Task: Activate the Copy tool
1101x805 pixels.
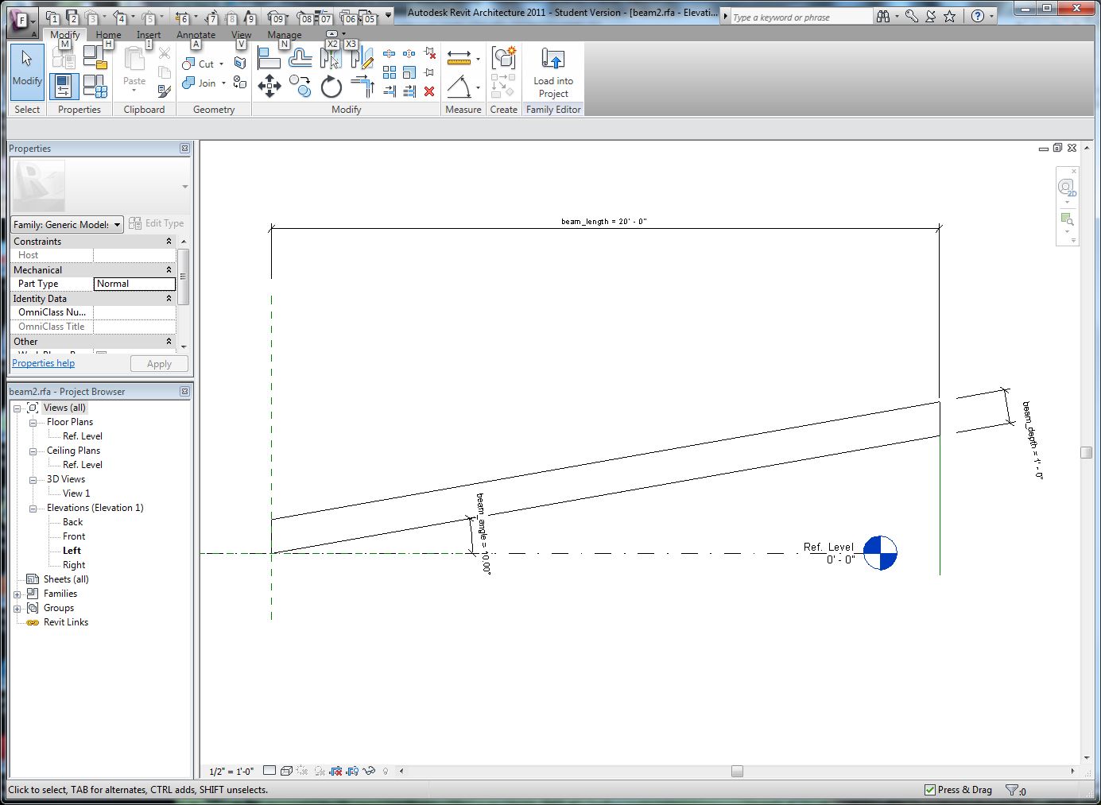Action: (300, 86)
